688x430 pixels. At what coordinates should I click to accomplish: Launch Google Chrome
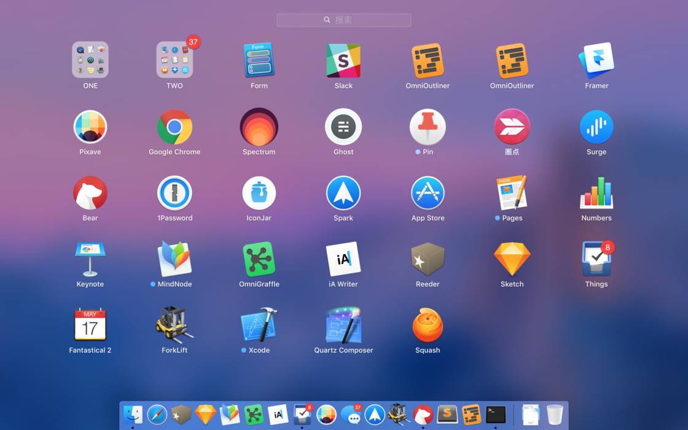[174, 127]
